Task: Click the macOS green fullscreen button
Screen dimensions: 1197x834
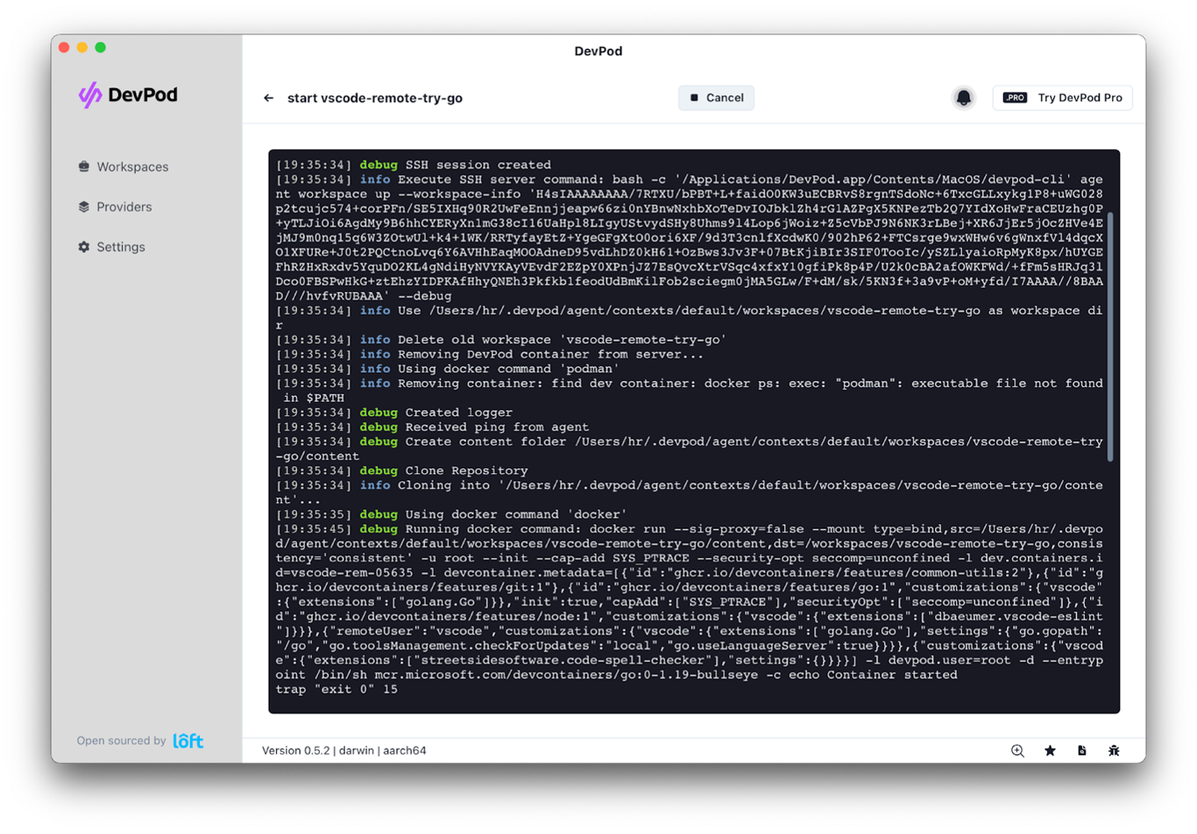Action: pos(100,48)
